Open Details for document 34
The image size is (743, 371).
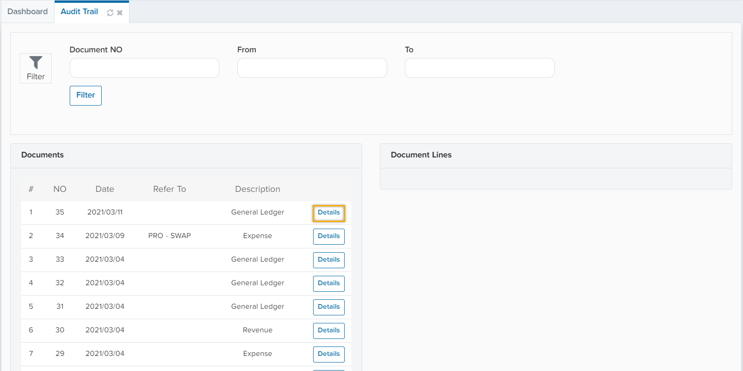tap(329, 236)
